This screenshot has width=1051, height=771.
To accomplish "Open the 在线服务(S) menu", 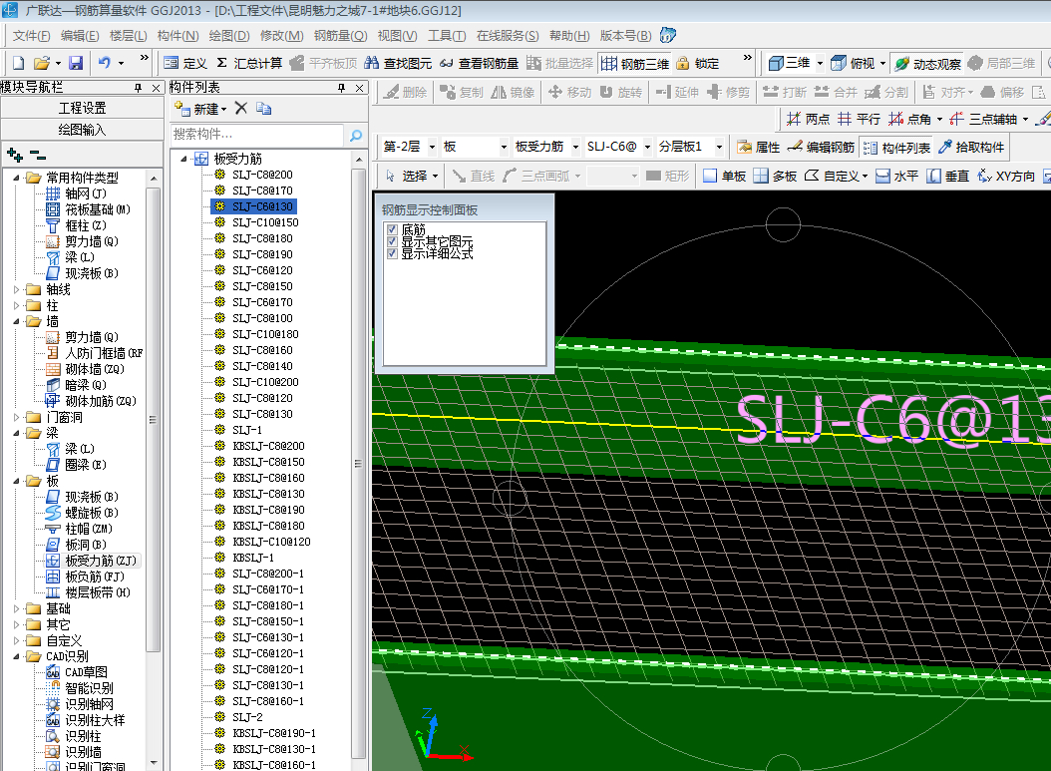I will [x=508, y=36].
